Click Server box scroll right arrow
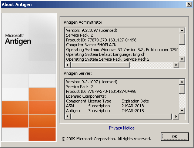 tap(176, 116)
